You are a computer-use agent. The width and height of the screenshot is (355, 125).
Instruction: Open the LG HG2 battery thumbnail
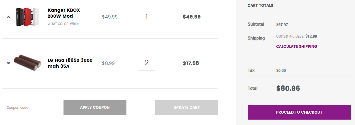click(27, 63)
